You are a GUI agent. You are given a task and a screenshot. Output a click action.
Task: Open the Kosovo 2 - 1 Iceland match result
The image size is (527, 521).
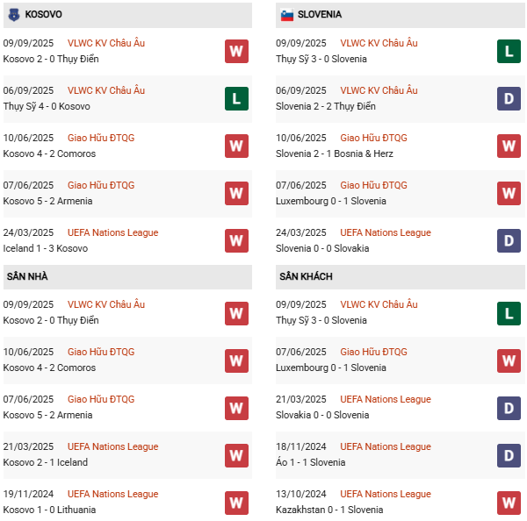point(45,462)
